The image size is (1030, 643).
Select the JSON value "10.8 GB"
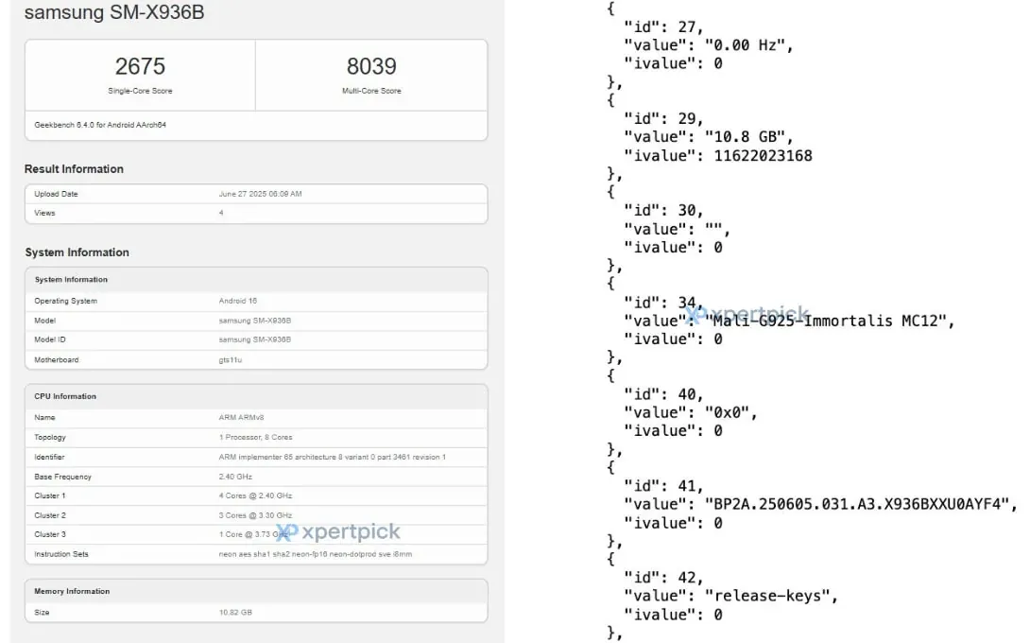pyautogui.click(x=745, y=137)
